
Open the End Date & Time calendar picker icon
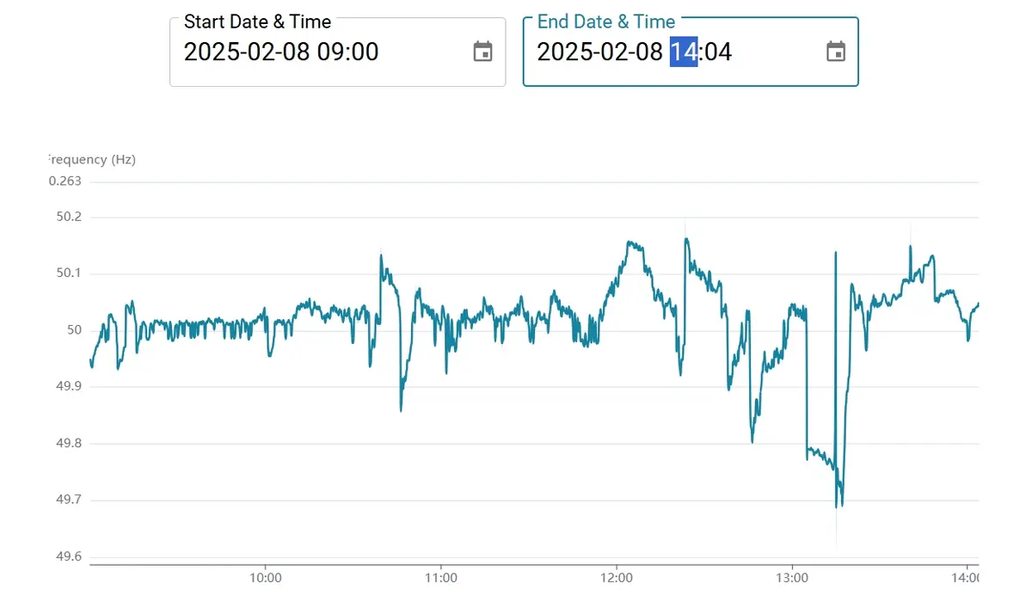point(836,52)
